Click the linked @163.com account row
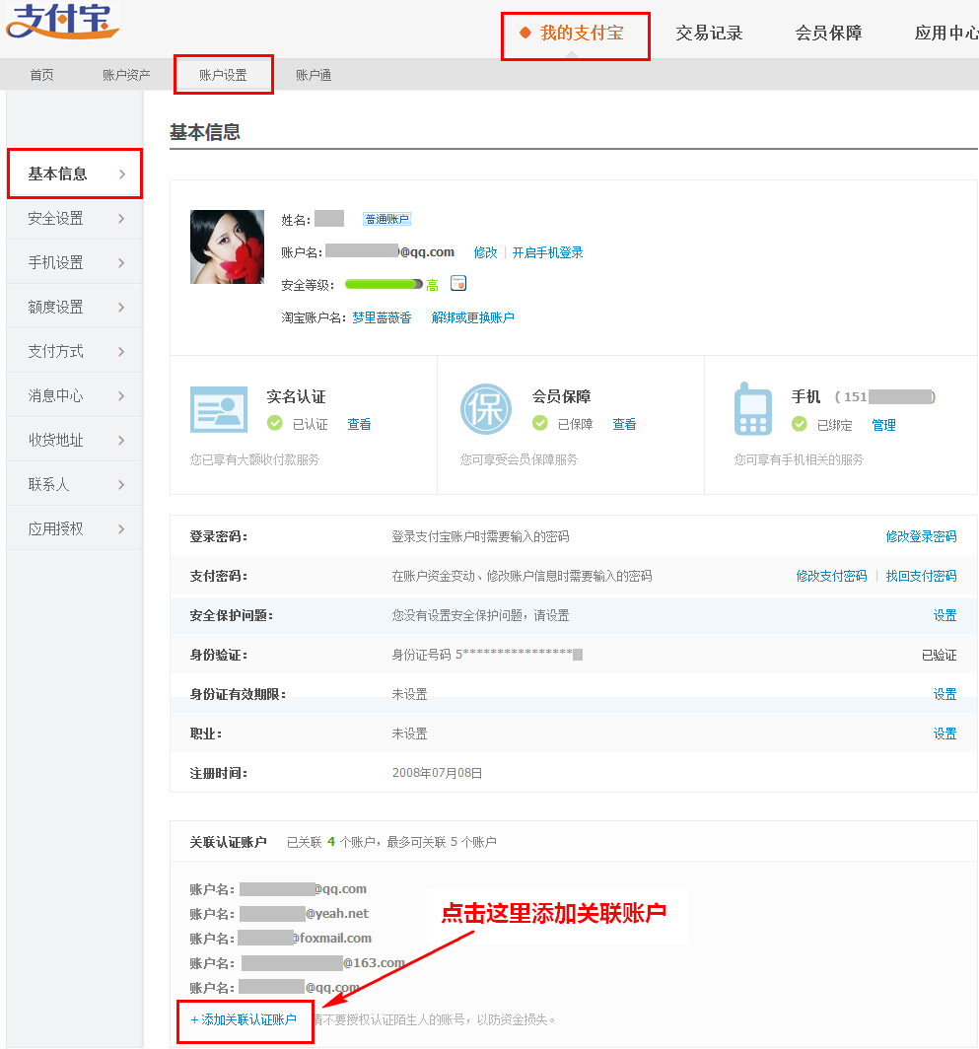 (x=297, y=962)
